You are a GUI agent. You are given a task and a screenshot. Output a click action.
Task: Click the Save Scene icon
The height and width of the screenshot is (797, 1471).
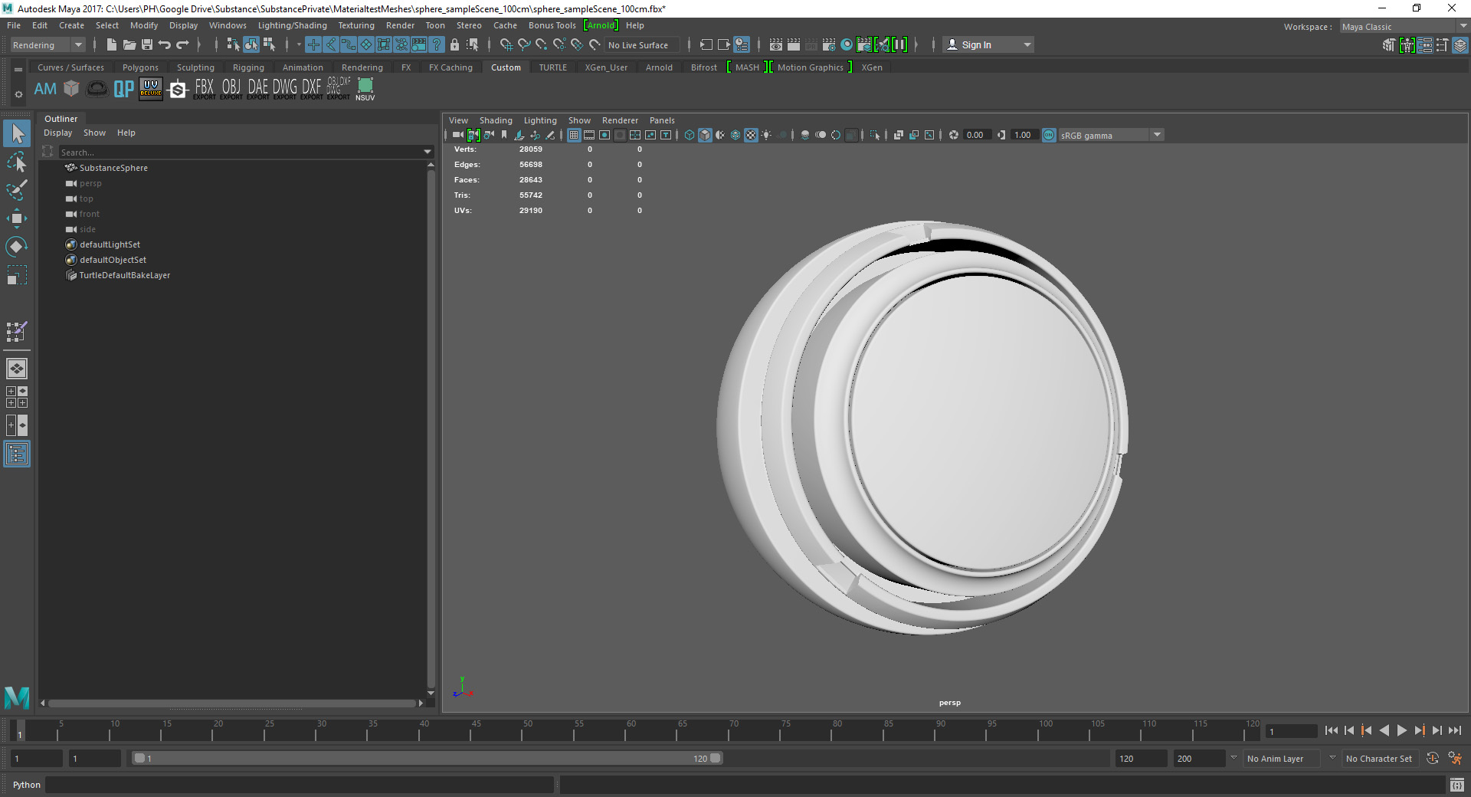(147, 45)
